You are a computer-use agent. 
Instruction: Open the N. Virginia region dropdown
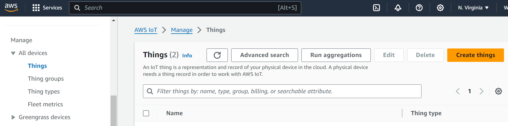pyautogui.click(x=473, y=8)
